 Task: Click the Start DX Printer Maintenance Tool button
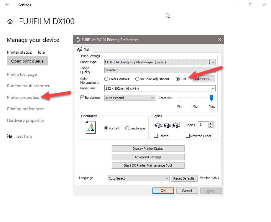click(x=148, y=165)
